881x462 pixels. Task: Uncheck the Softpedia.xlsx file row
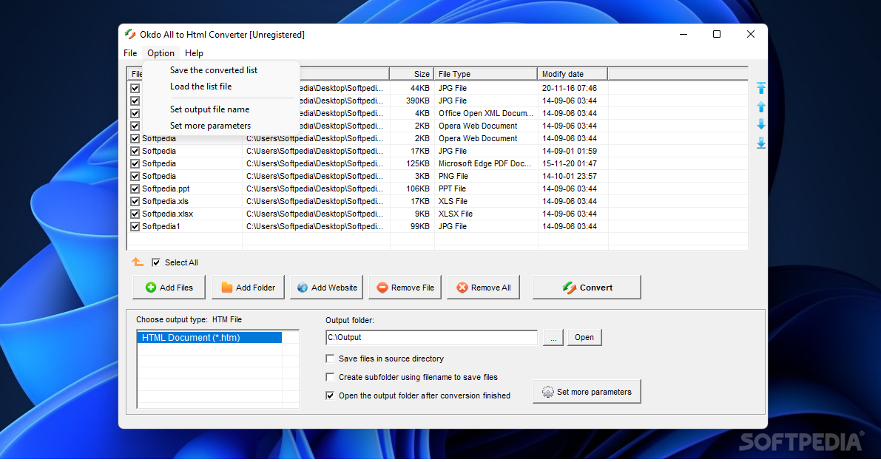pyautogui.click(x=135, y=214)
